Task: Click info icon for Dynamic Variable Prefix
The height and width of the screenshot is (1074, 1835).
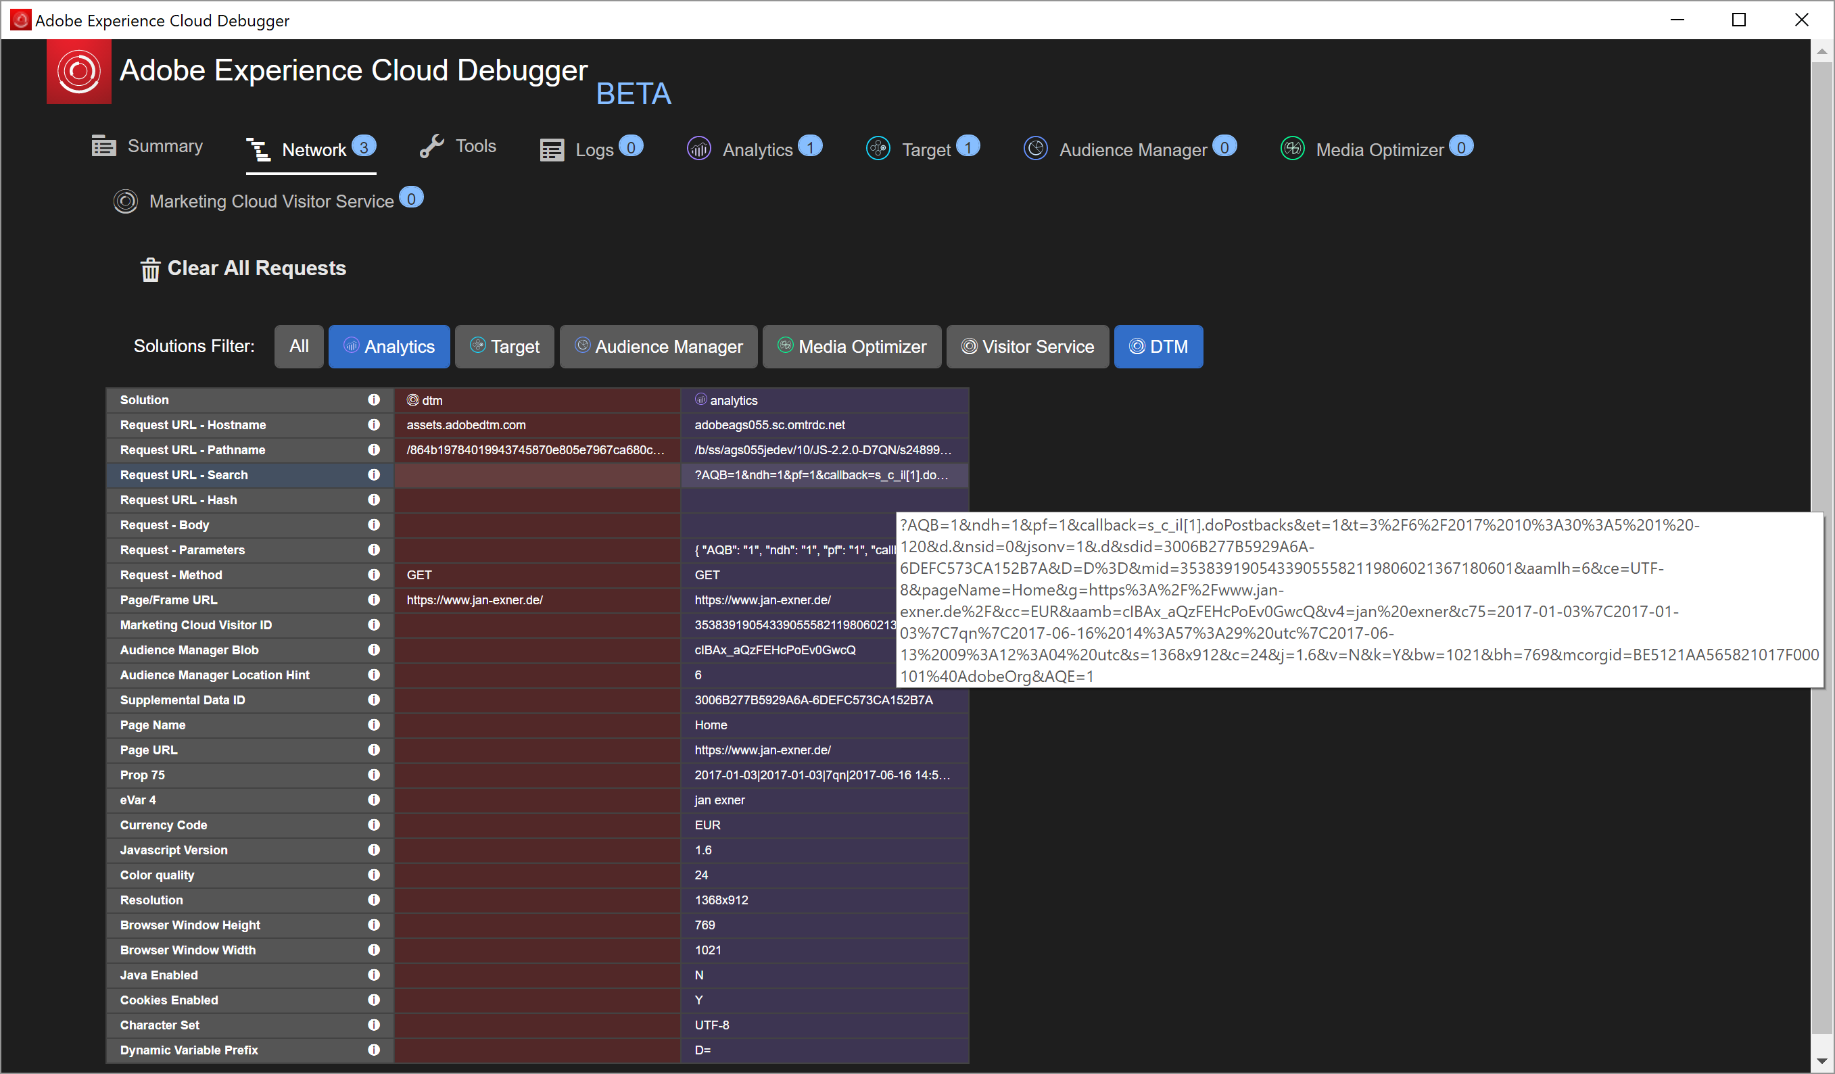Action: coord(373,1050)
